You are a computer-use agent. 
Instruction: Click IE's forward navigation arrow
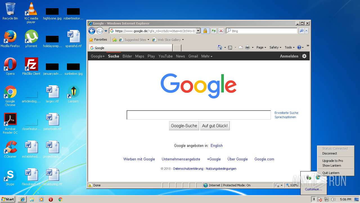click(x=100, y=31)
